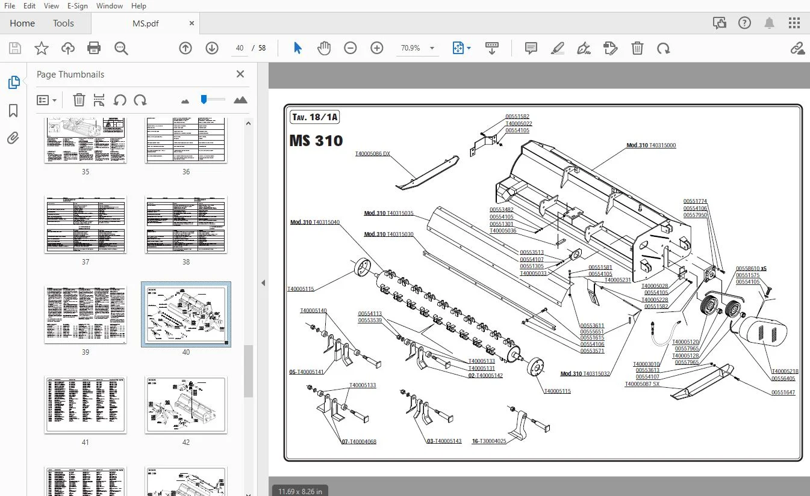This screenshot has height=496, width=810.
Task: Open the edit PDF tool
Action: (x=611, y=48)
